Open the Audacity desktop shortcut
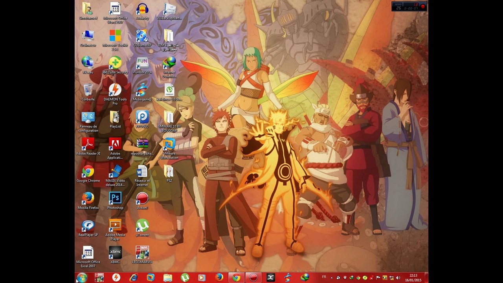 coord(142,11)
